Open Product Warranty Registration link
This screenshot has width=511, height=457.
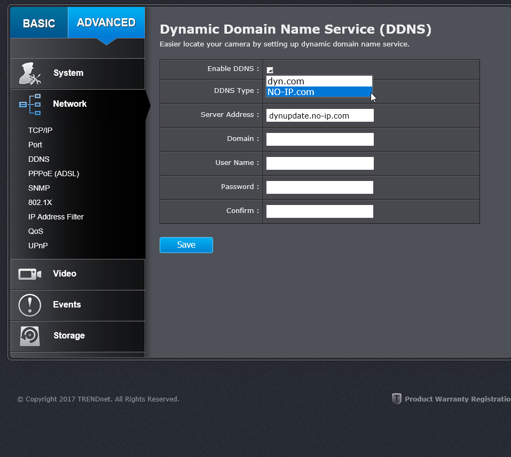pos(457,399)
